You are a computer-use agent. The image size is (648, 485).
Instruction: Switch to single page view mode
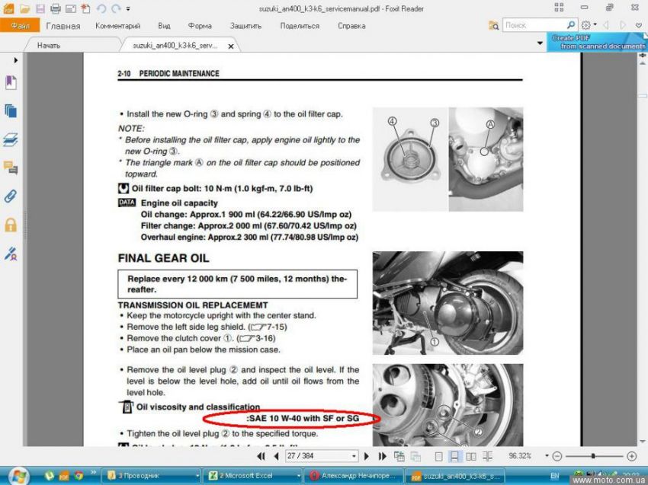(438, 456)
